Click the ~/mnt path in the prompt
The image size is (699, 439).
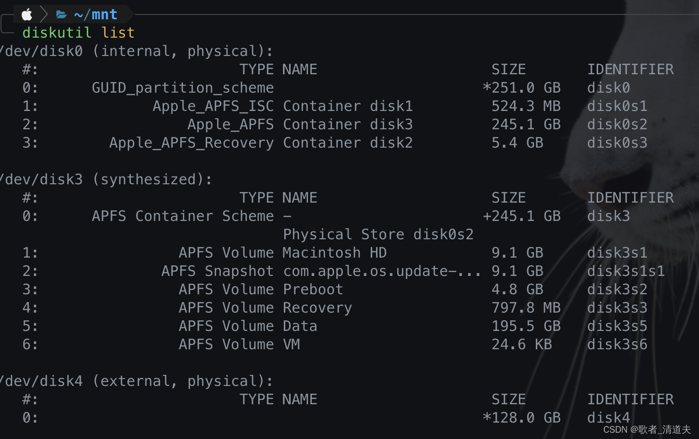pyautogui.click(x=96, y=14)
